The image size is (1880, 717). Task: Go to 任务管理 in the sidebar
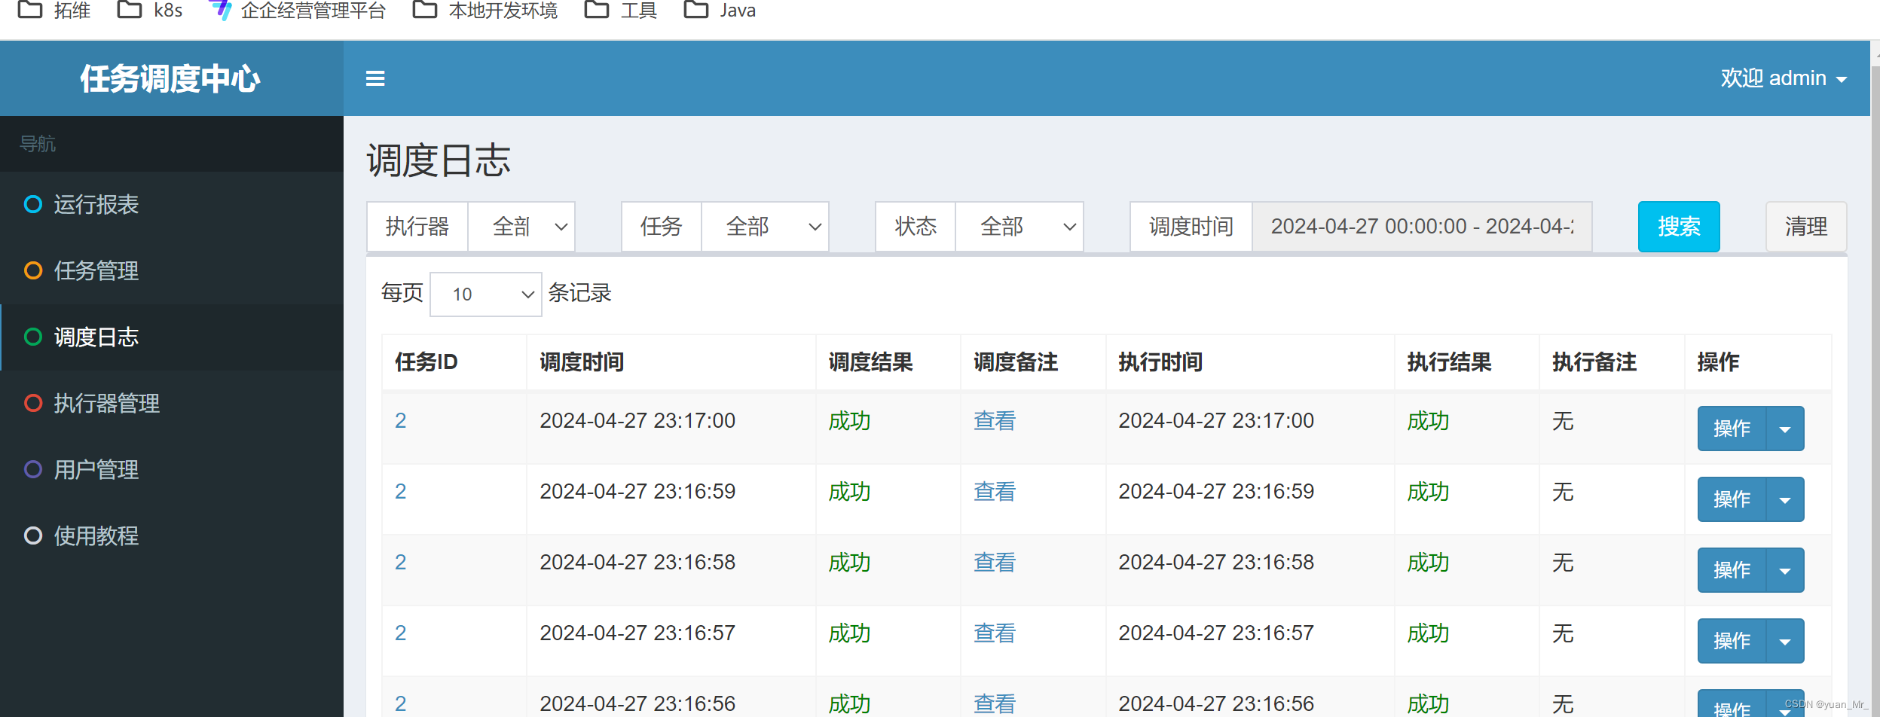(172, 270)
